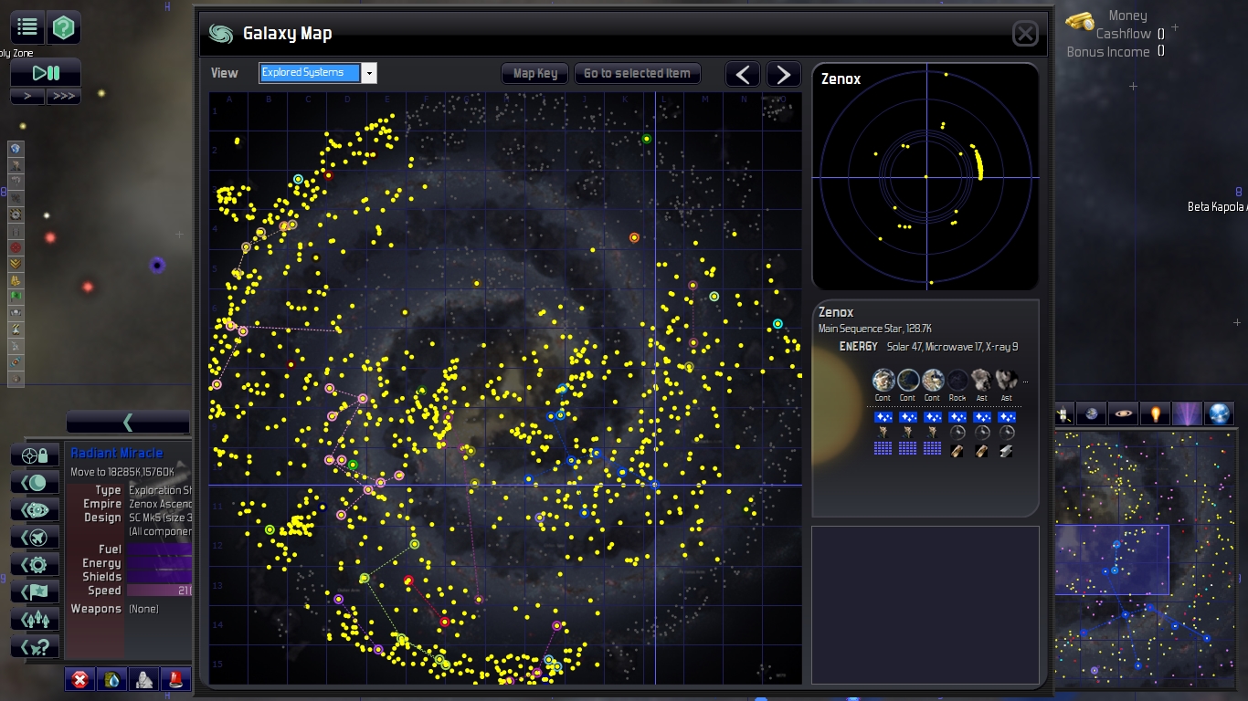This screenshot has width=1248, height=701.
Task: Close the Galaxy Map window
Action: click(1025, 34)
